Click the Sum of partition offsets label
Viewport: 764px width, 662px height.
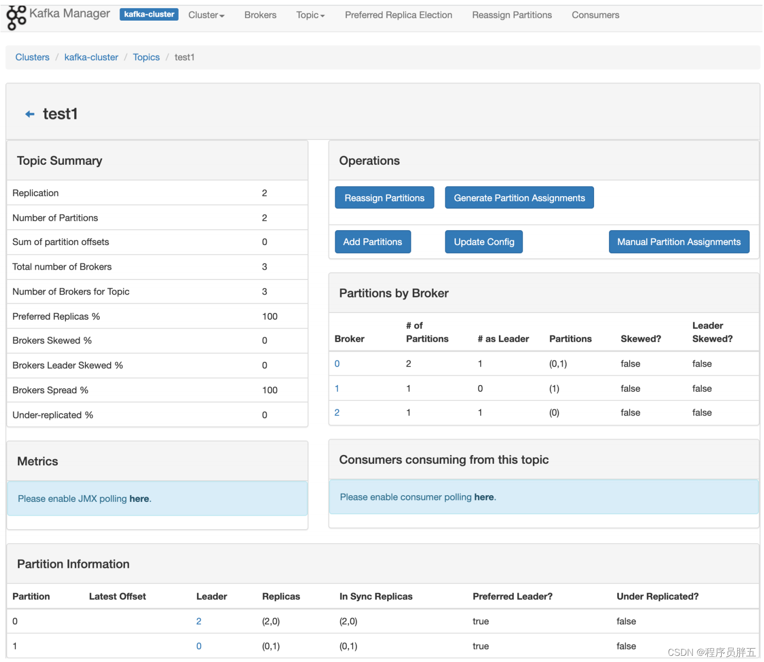pos(61,242)
